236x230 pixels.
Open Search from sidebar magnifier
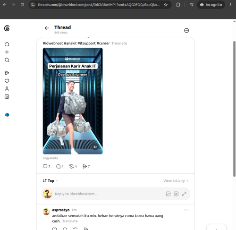[x=7, y=60]
